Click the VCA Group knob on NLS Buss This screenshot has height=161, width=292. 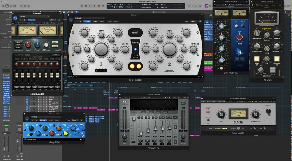click(46, 45)
